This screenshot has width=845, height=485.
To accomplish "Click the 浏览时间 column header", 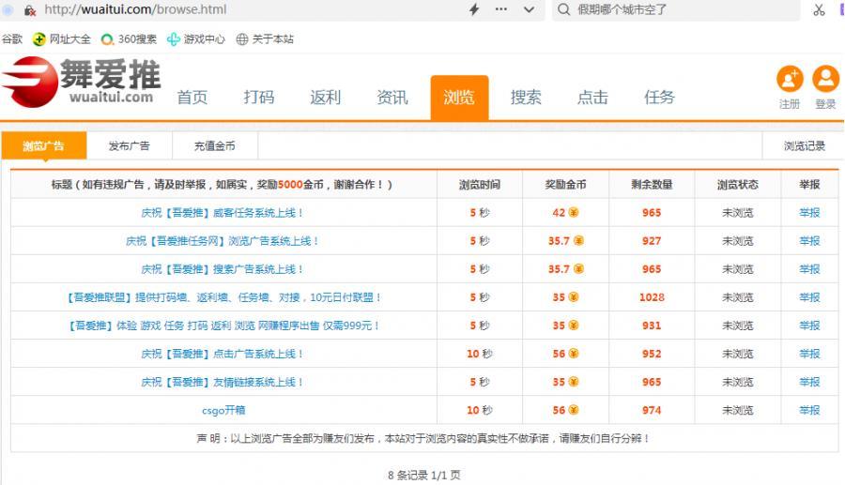I will pyautogui.click(x=480, y=185).
